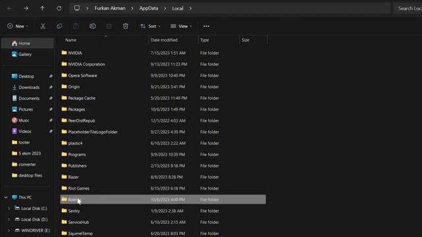Expand chevron after Local in address bar
This screenshot has width=422, height=237.
coord(191,9)
